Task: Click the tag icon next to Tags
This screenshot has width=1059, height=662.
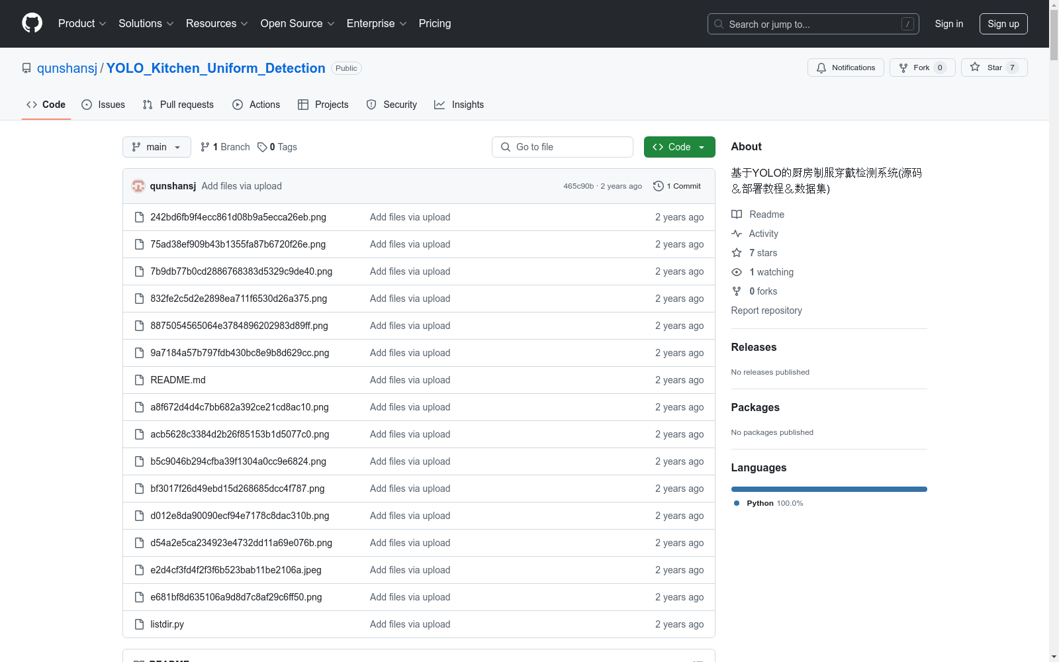Action: (262, 147)
